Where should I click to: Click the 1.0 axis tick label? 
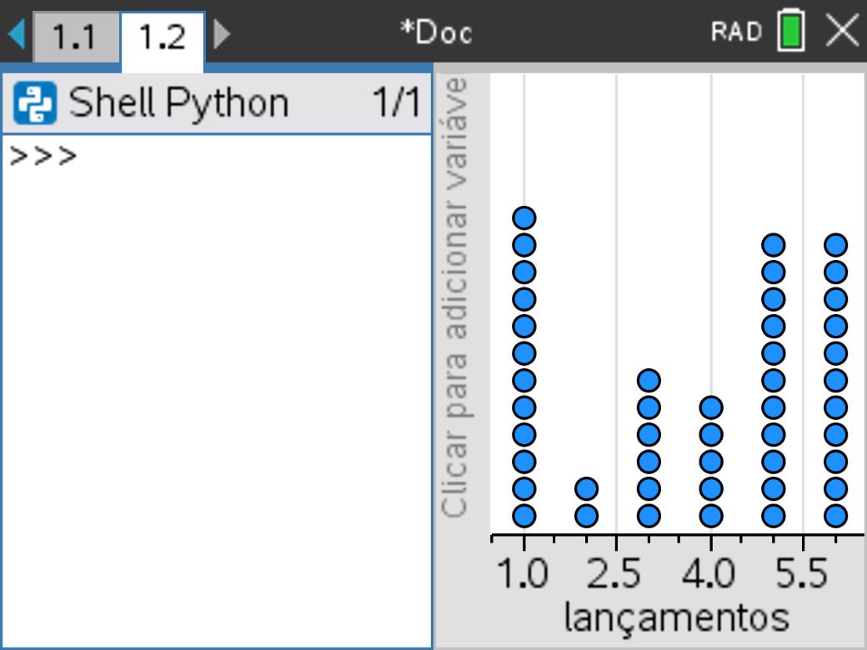point(523,573)
